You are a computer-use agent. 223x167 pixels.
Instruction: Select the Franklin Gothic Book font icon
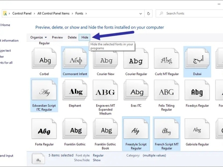[x=105, y=129]
